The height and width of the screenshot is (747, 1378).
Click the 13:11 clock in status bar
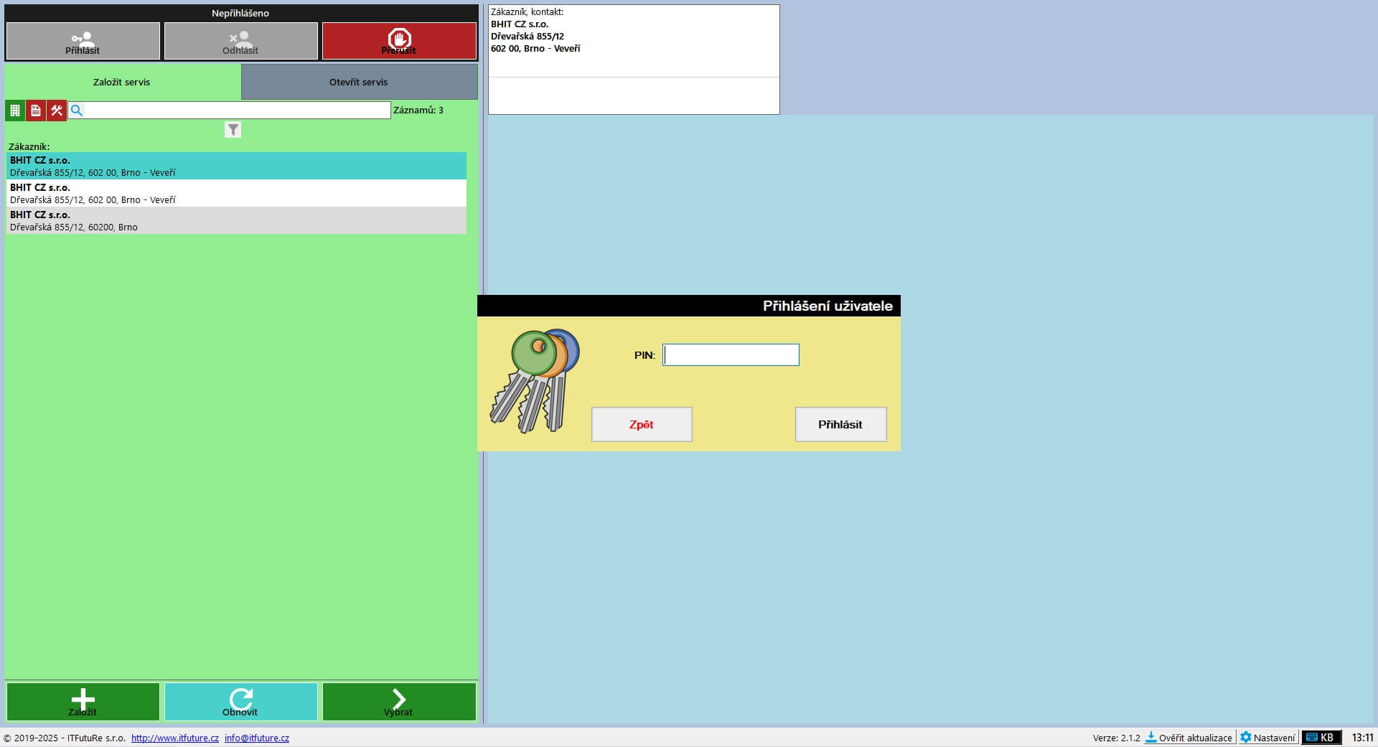[x=1362, y=738]
